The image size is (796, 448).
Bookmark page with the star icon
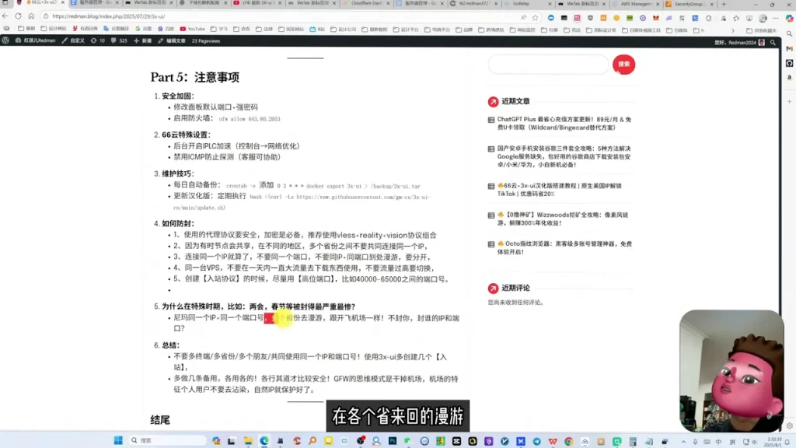point(535,17)
